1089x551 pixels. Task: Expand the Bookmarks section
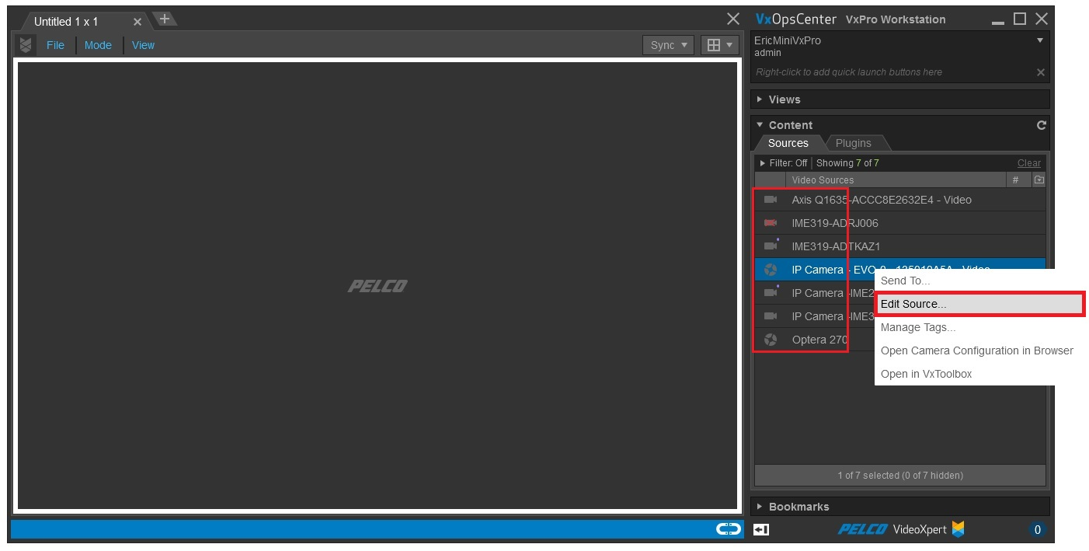[x=800, y=506]
